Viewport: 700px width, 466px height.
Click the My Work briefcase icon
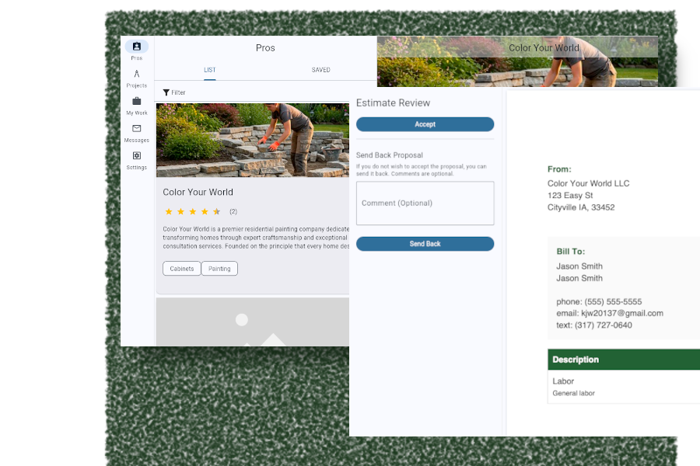136,102
